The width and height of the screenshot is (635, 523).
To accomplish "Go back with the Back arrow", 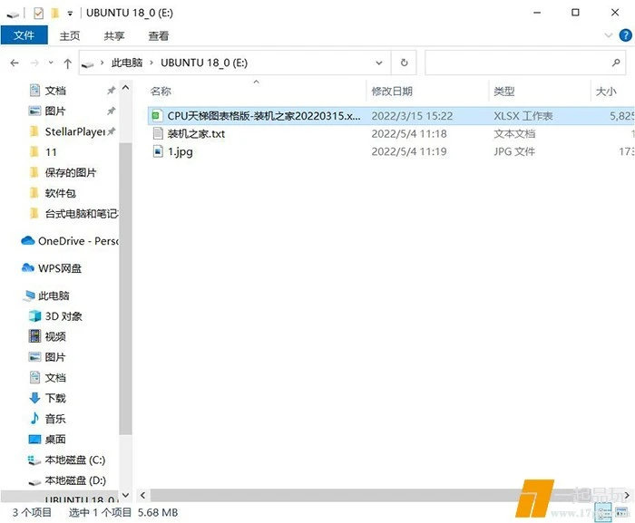I will [15, 63].
